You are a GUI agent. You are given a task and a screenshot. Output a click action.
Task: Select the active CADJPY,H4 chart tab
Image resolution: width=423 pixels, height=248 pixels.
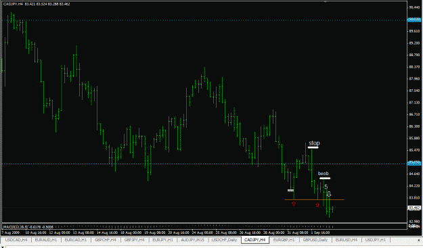pos(255,240)
